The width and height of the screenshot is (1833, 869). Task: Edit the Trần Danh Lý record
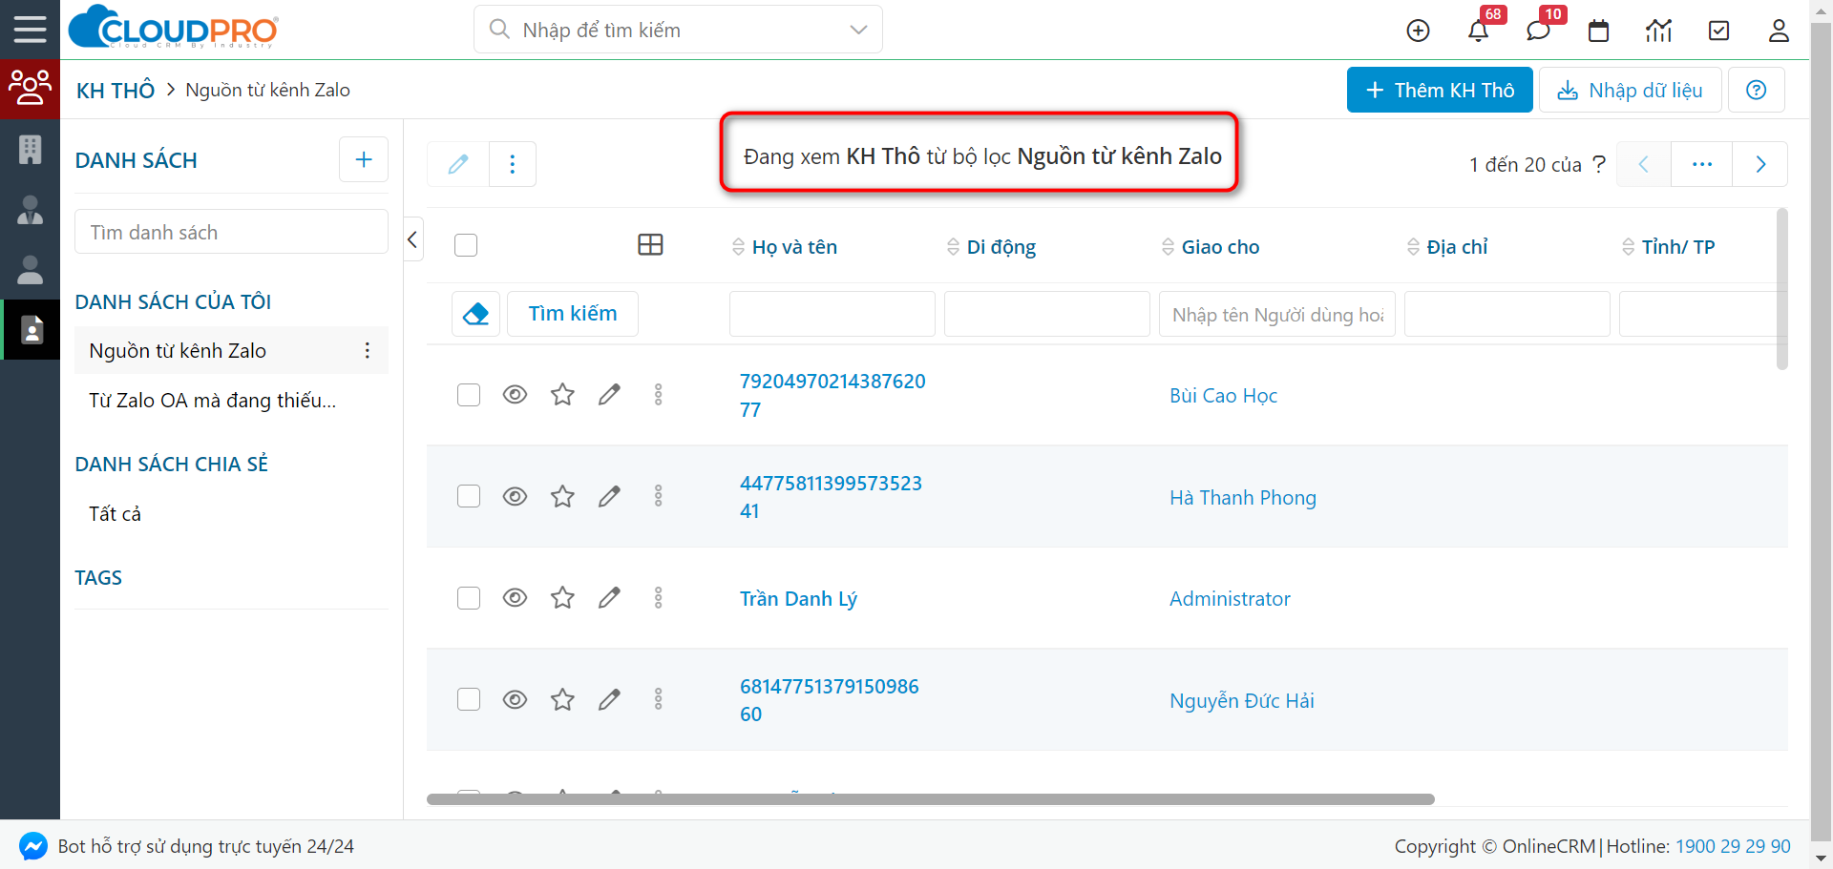point(609,598)
